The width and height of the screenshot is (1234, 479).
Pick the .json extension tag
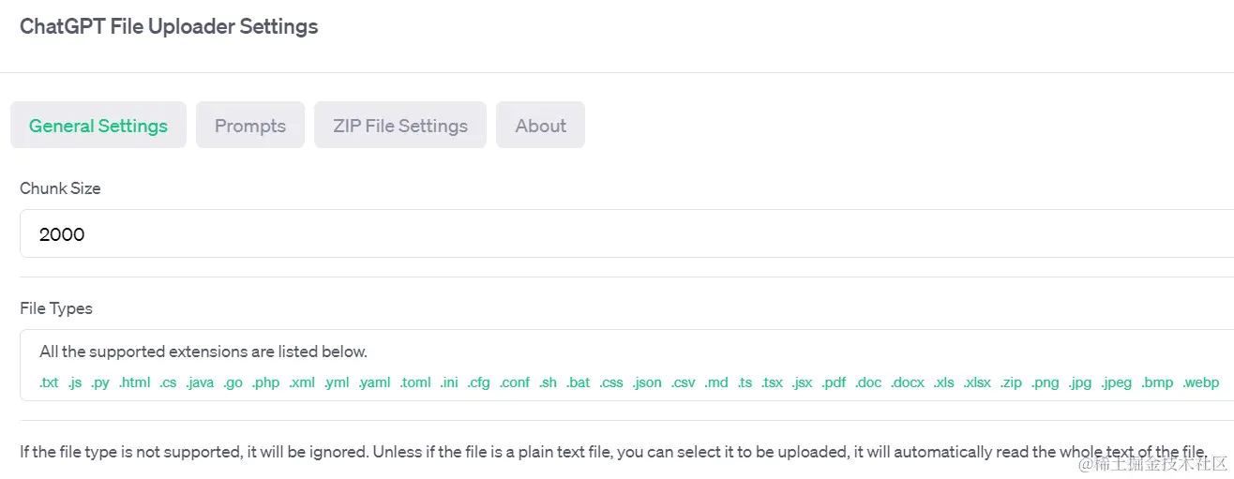(647, 382)
